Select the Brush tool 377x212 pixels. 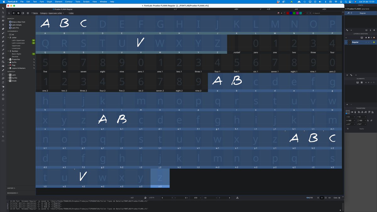tap(3, 33)
